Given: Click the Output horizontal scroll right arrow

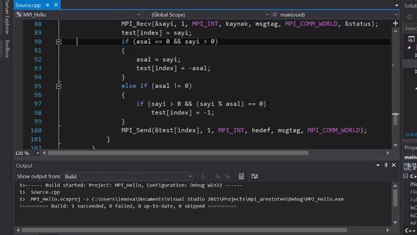Looking at the screenshot, I should [x=388, y=230].
